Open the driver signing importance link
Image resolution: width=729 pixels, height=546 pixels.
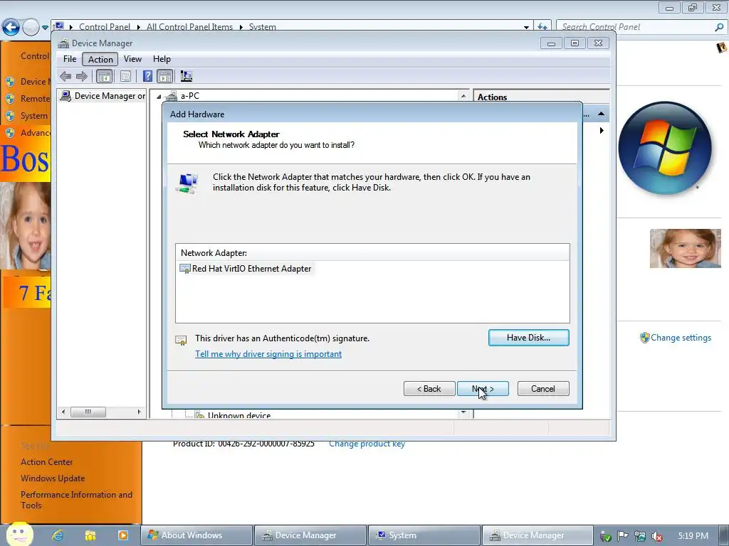pyautogui.click(x=268, y=354)
